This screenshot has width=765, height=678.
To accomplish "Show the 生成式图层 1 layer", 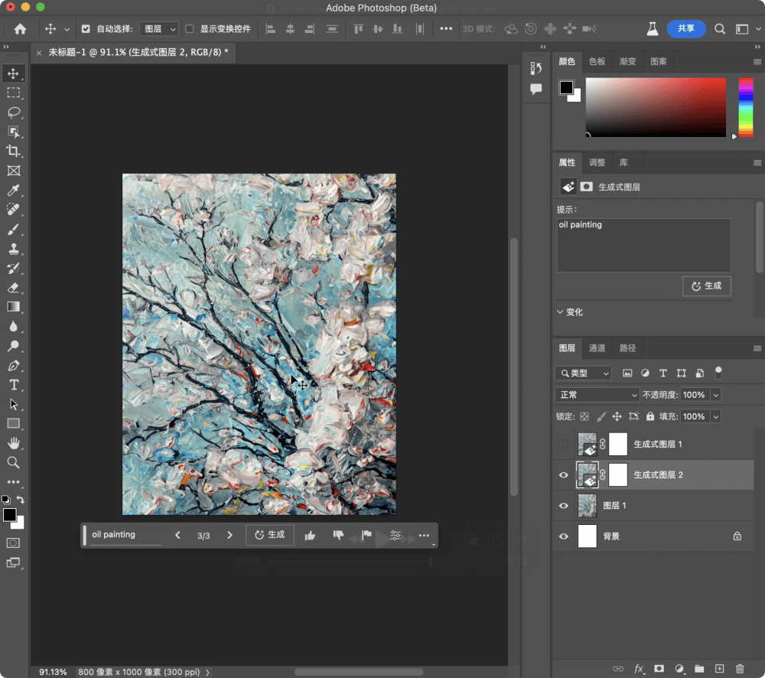I will point(564,444).
